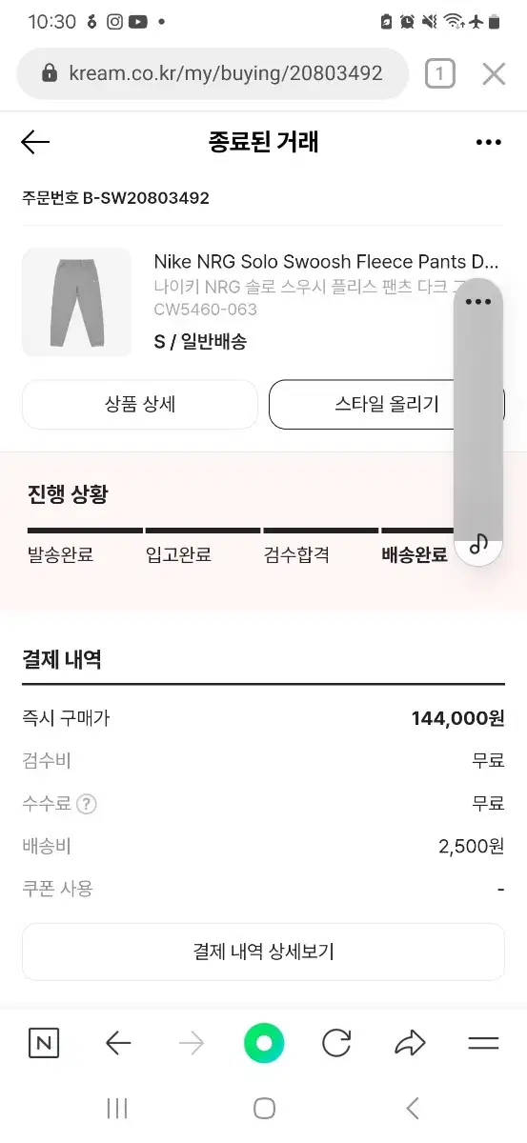The height and width of the screenshot is (1143, 527).
Task: Tap the Android recent apps button
Action: pos(117,1108)
